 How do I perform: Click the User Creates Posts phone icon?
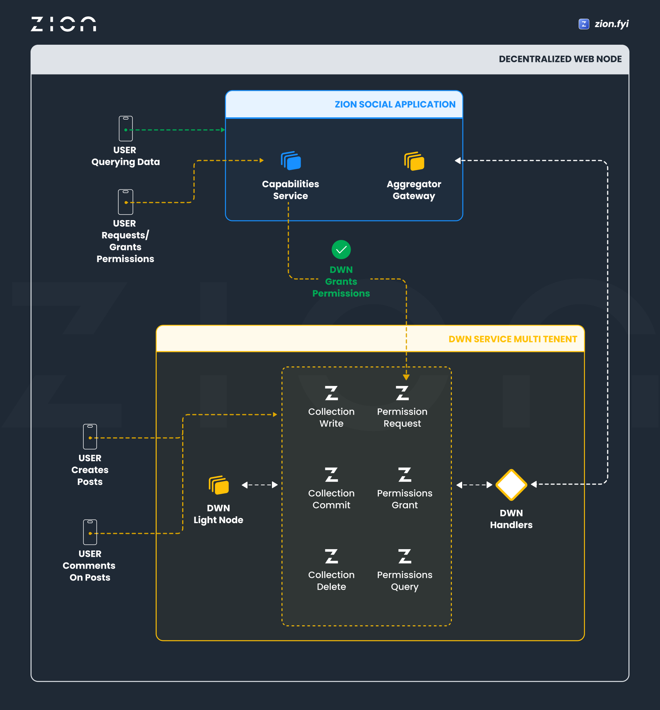click(90, 436)
